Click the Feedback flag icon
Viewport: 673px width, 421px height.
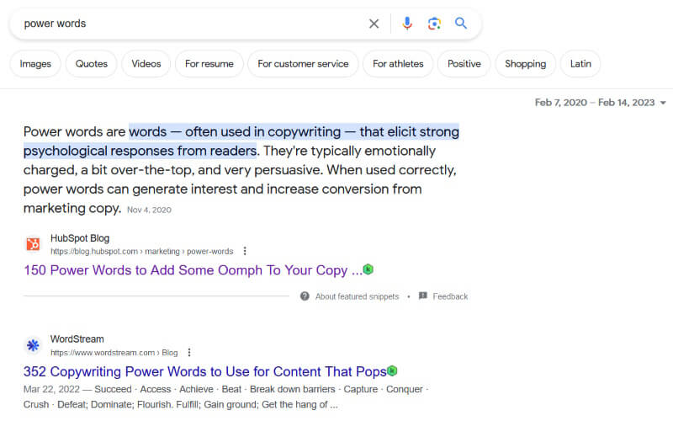423,296
